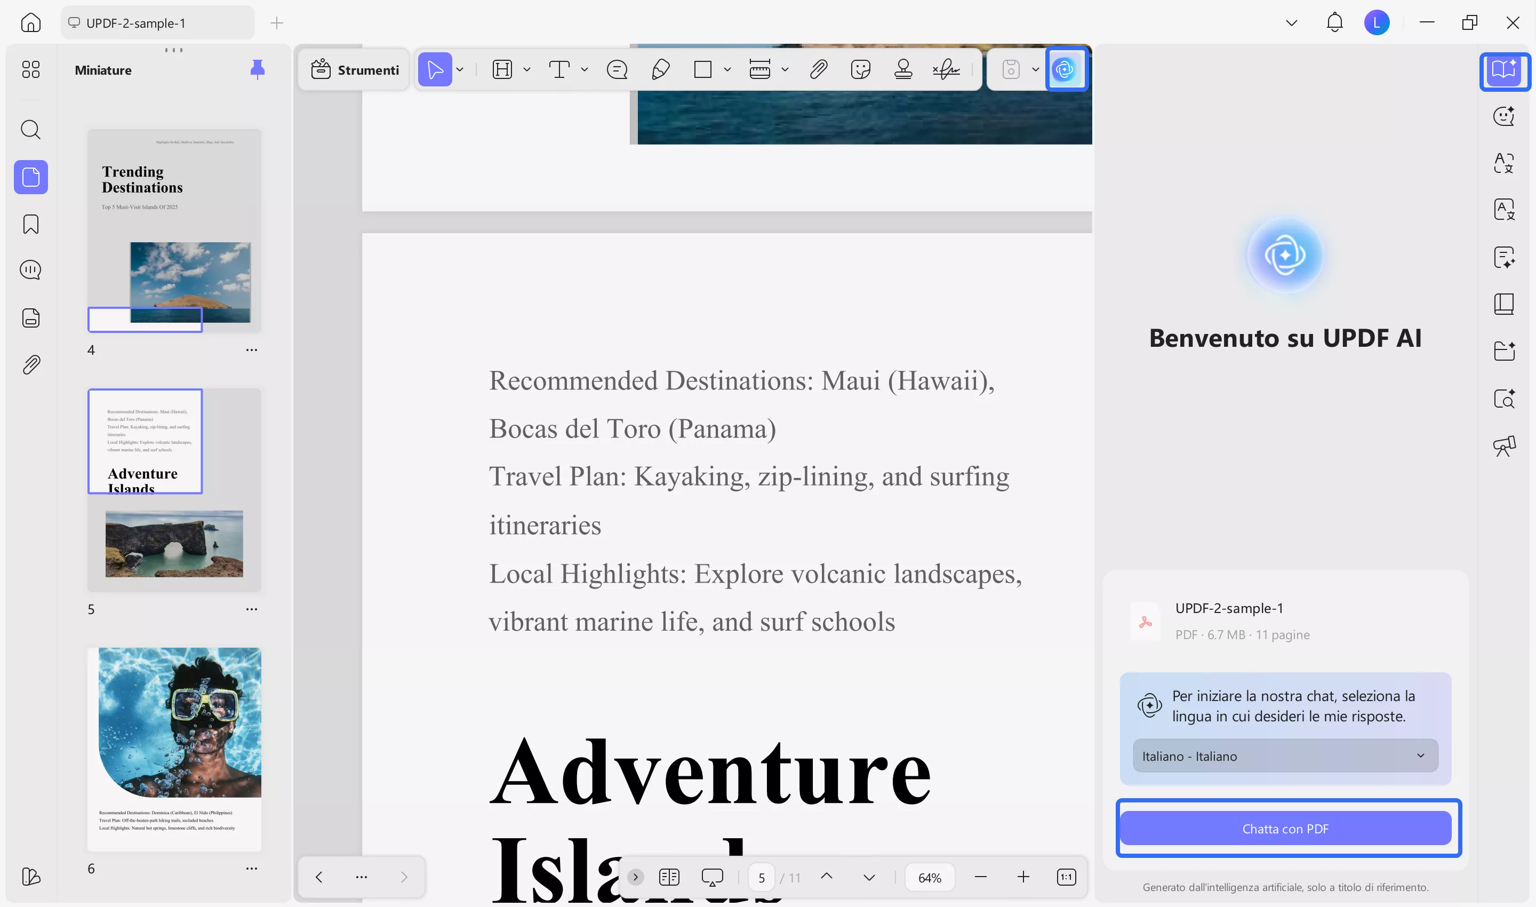Select the Comment tool in the toolbar

click(x=617, y=69)
